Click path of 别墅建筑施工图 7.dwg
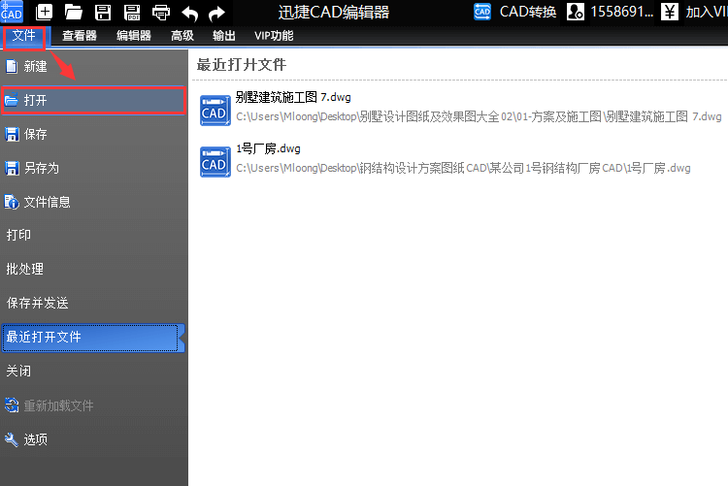This screenshot has height=486, width=728. [x=479, y=116]
